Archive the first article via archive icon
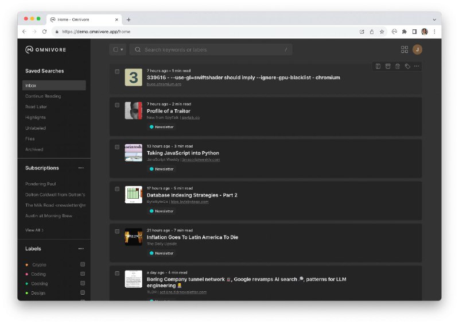Viewport: 459px width, 324px height. (388, 66)
